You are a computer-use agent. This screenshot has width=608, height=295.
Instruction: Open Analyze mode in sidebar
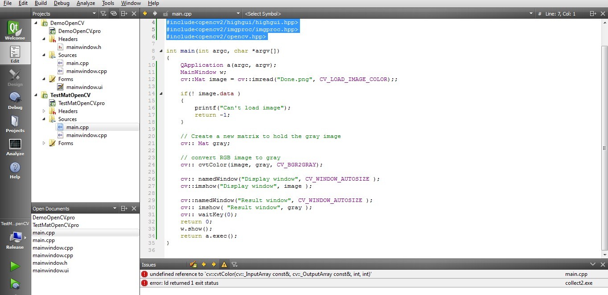tap(15, 147)
